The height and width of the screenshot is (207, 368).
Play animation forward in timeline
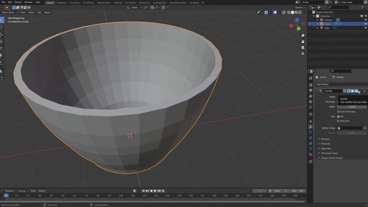(x=155, y=191)
